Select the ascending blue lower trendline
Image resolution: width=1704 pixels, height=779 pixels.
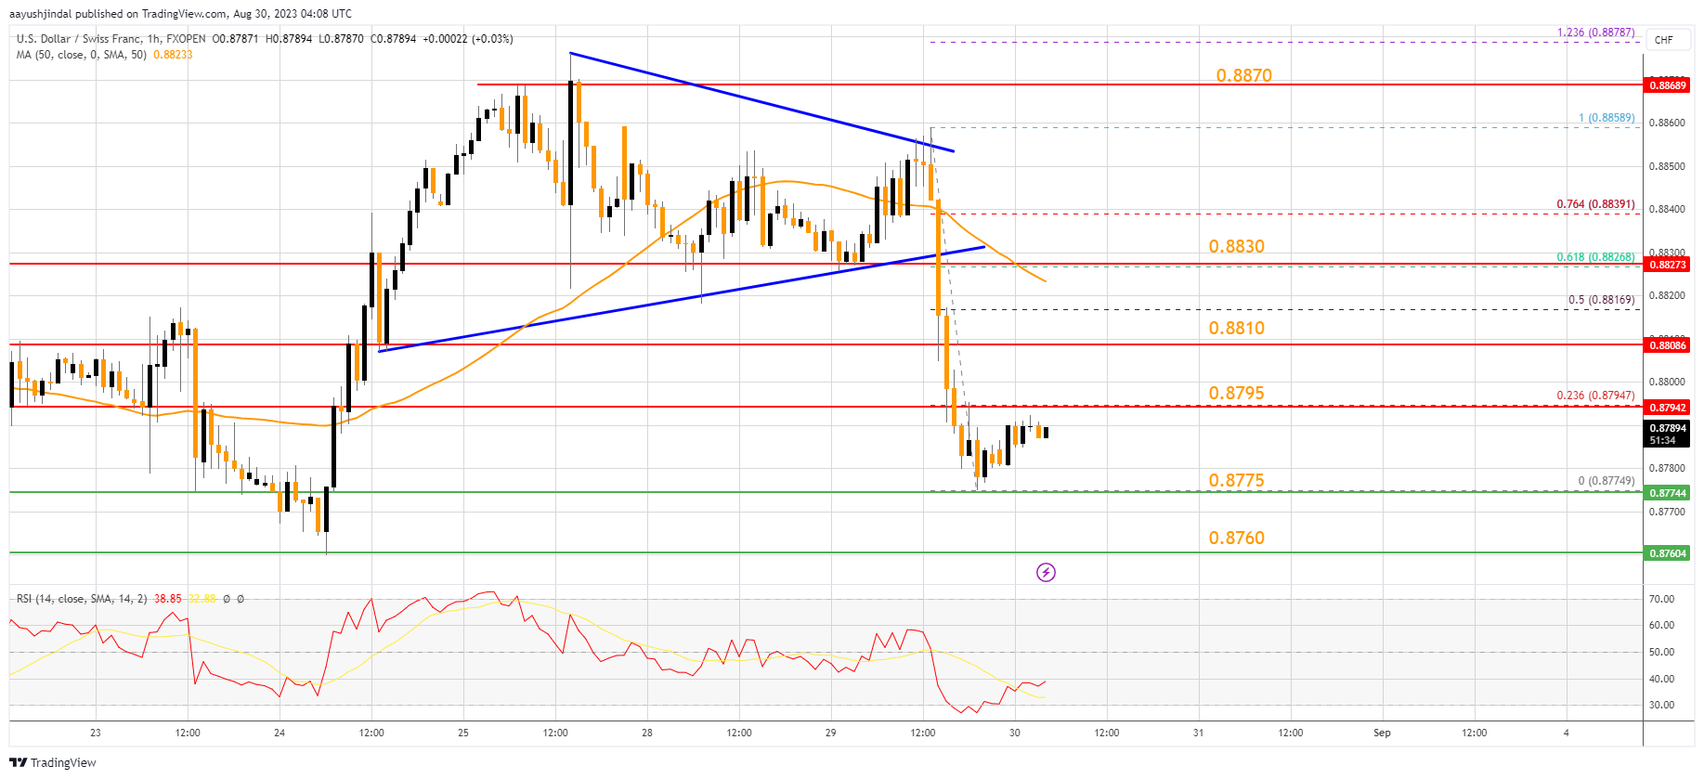coord(683,299)
